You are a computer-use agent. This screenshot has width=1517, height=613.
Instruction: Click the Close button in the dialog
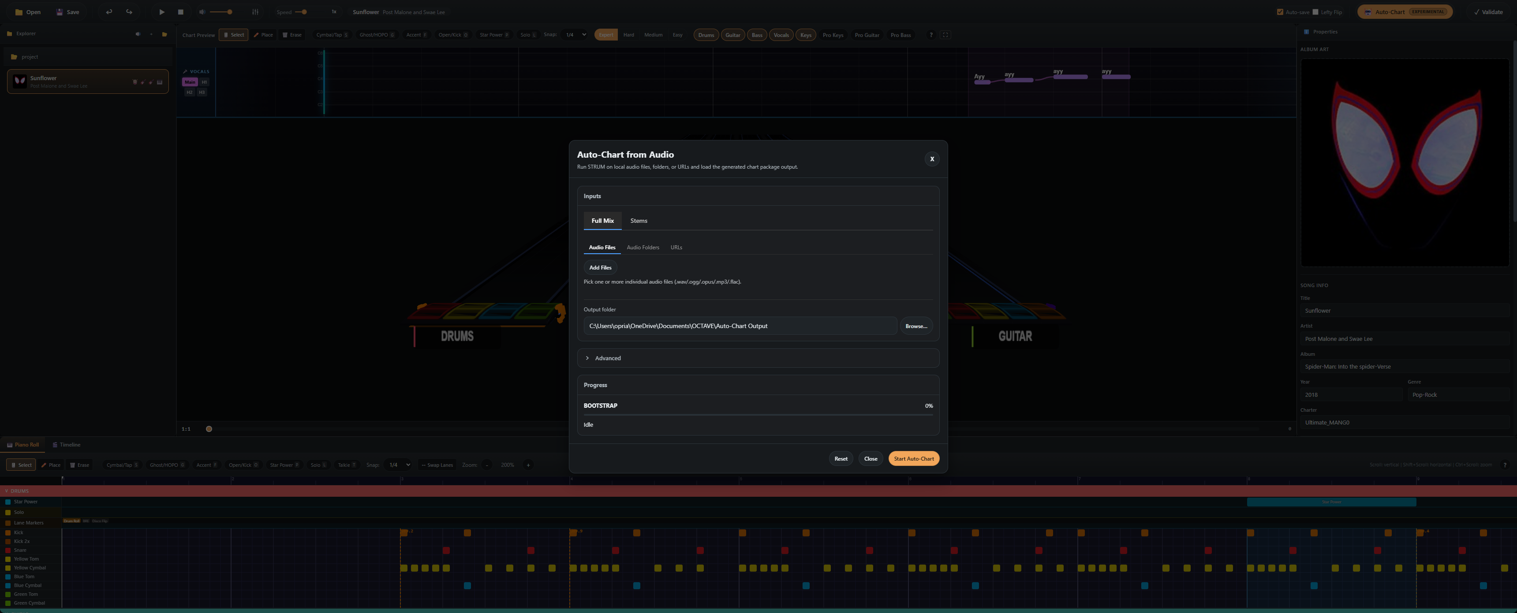click(x=871, y=458)
